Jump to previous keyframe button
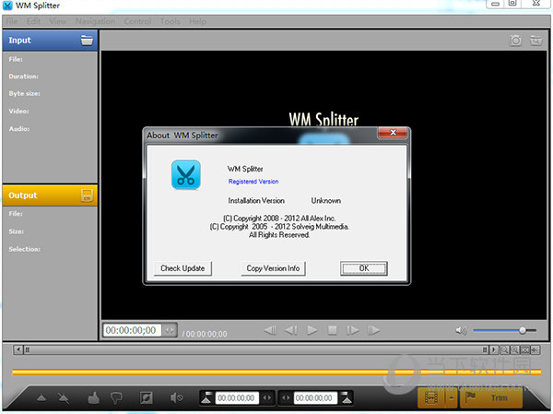Screen dimensions: 553x414 [270, 330]
